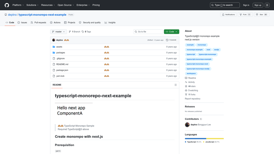The width and height of the screenshot is (274, 154).
Task: Open the Releases heading link
Action: (x=190, y=106)
